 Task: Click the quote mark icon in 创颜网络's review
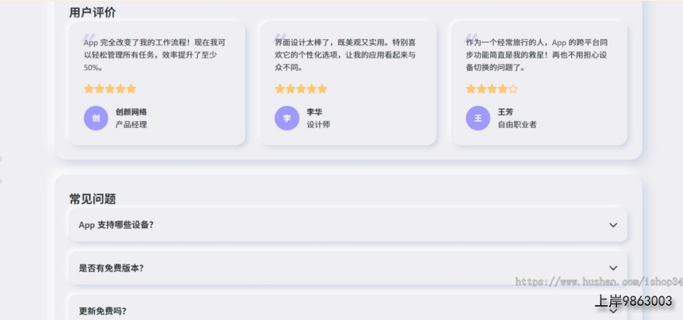(89, 37)
